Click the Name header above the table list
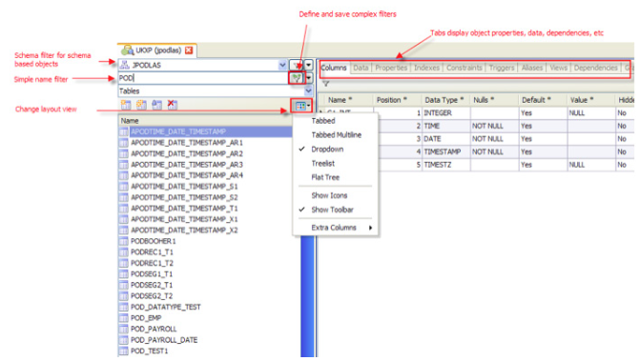Screen dimensions: 640x361 pos(205,121)
